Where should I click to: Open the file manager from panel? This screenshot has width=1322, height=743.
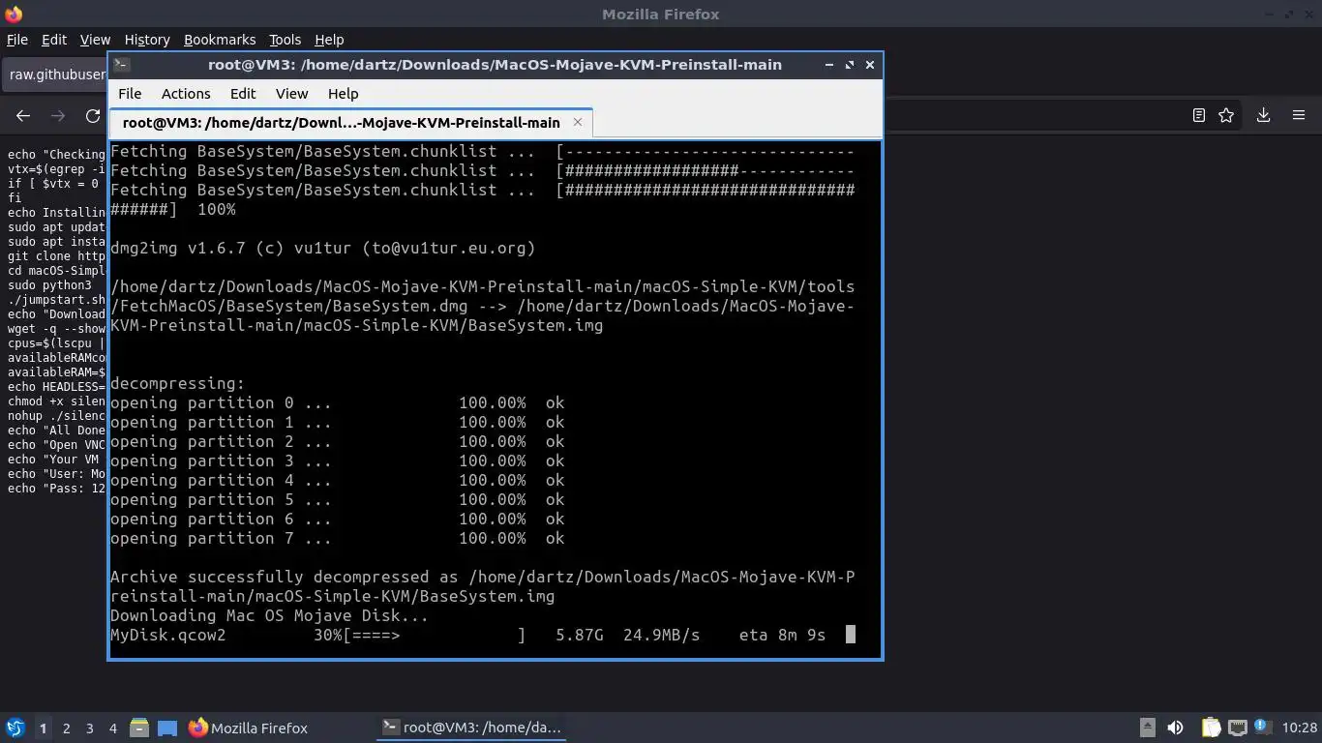(x=139, y=728)
